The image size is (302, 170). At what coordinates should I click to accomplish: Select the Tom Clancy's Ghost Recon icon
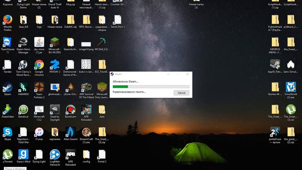pyautogui.click(x=23, y=65)
